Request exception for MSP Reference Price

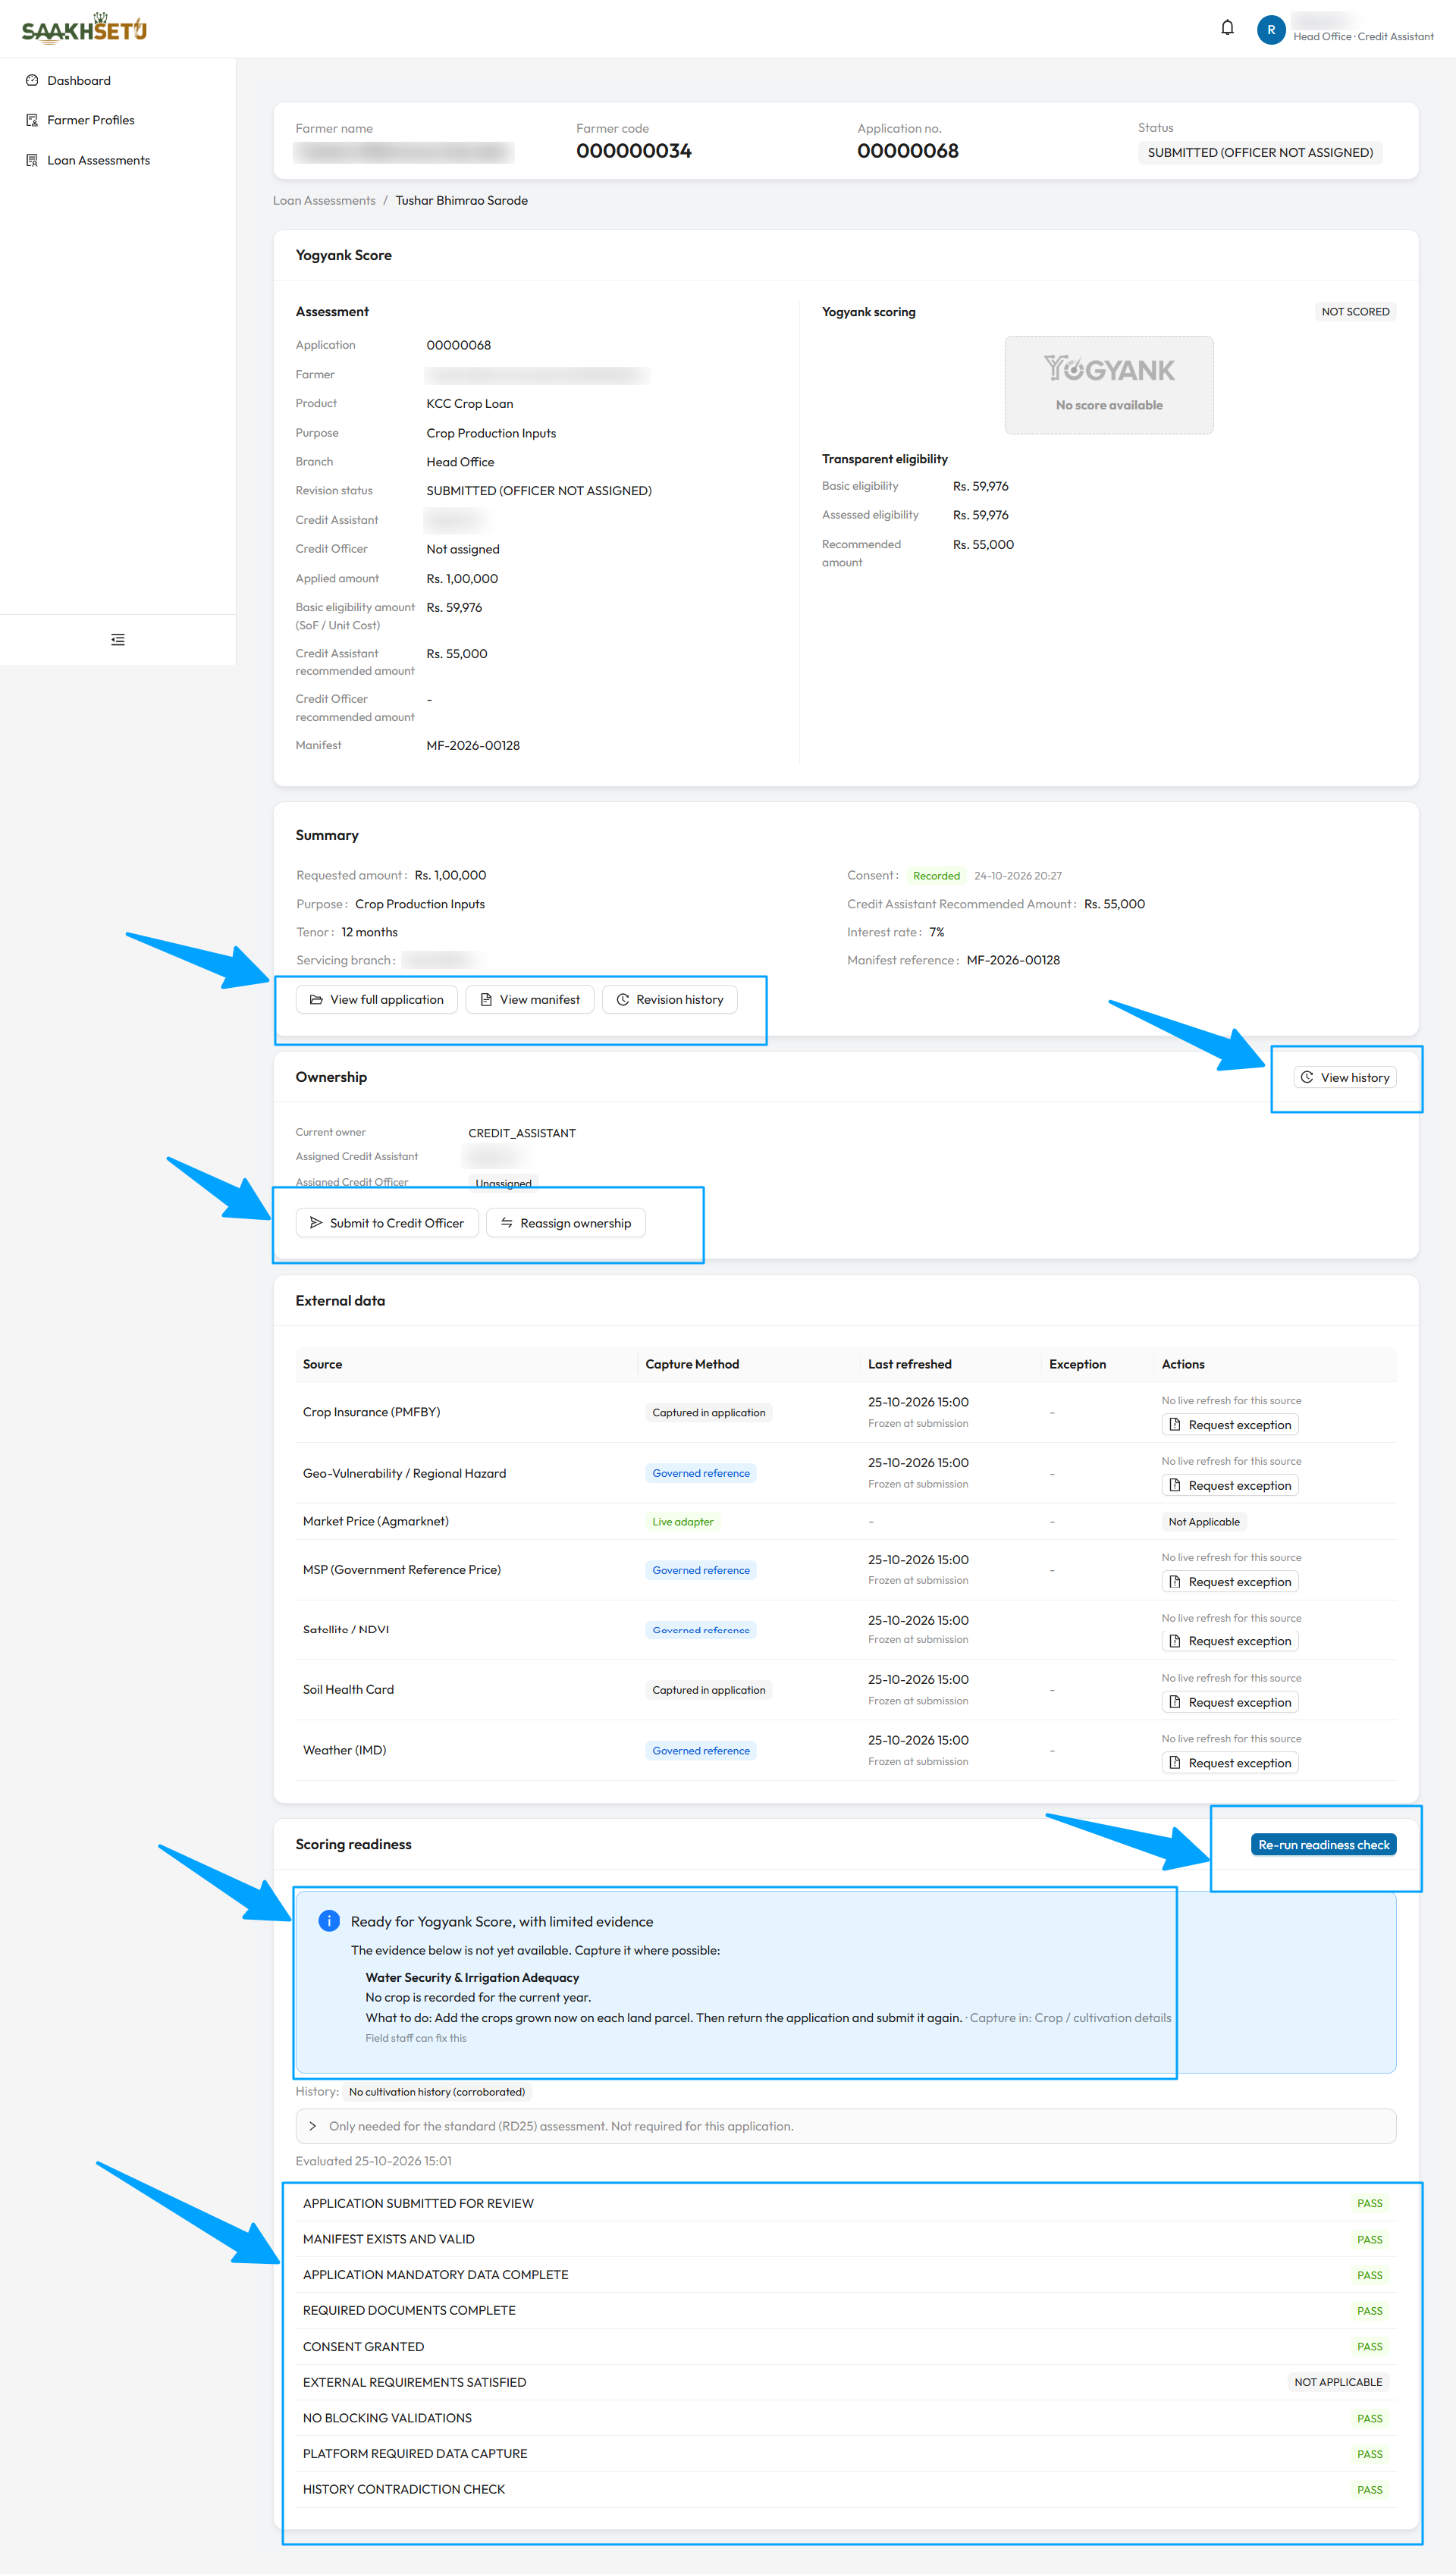coord(1230,1582)
